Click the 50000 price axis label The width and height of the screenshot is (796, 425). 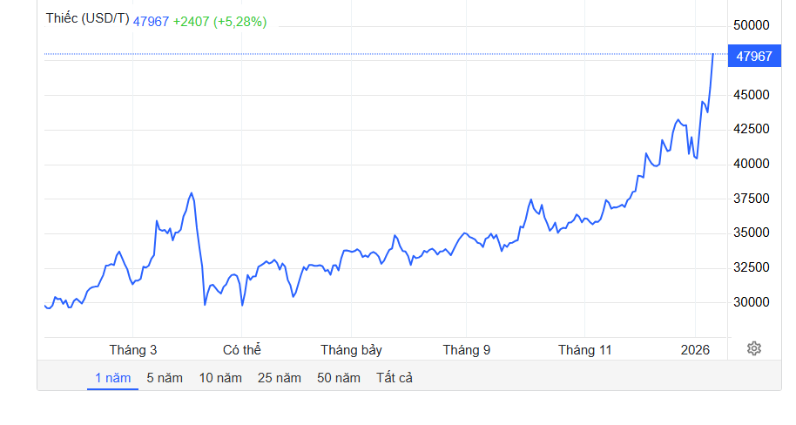[752, 24]
